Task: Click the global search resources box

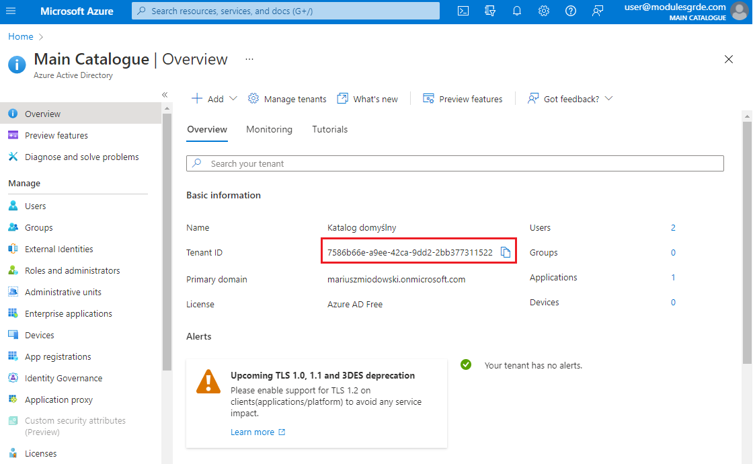Action: tap(286, 11)
